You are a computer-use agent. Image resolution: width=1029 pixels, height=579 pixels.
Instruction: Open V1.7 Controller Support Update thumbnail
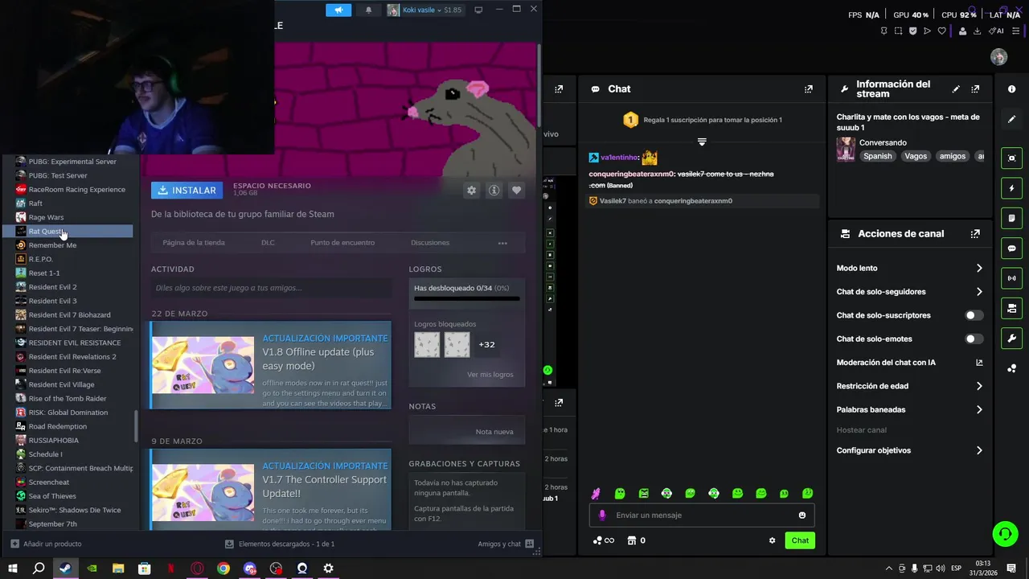203,493
